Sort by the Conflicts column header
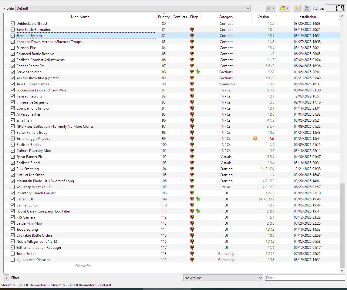 point(180,17)
